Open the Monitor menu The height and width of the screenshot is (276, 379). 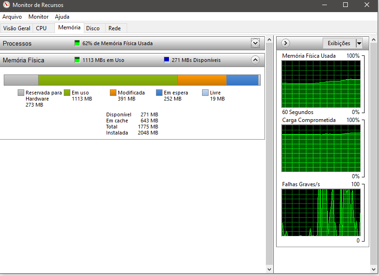(39, 17)
